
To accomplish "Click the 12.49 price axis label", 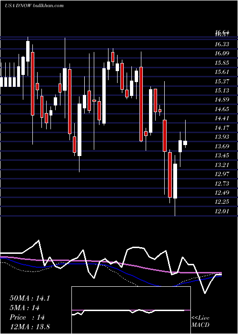I will pyautogui.click(x=222, y=193).
